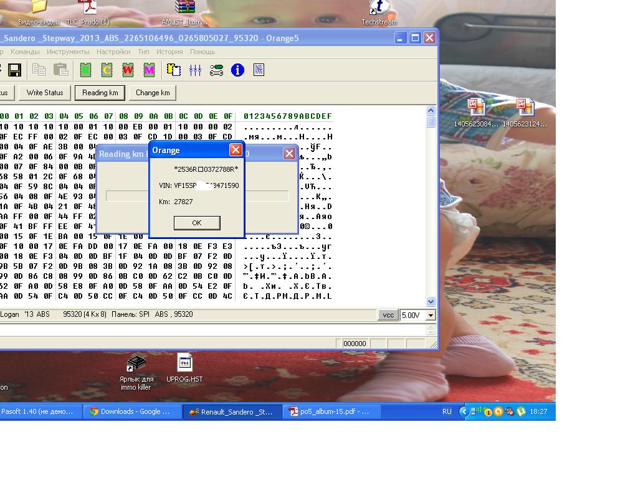The height and width of the screenshot is (478, 638).
Task: Click the VIN line in Orange dialog
Action: [x=199, y=185]
